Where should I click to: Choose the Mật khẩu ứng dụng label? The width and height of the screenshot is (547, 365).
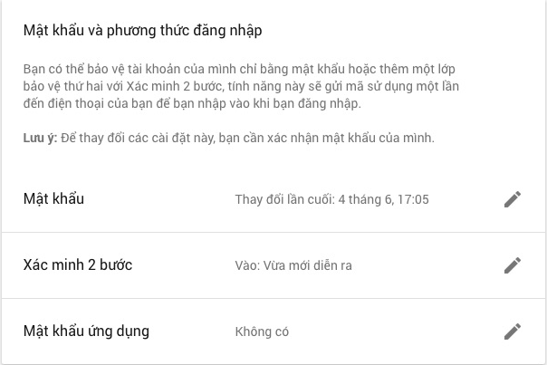point(86,331)
